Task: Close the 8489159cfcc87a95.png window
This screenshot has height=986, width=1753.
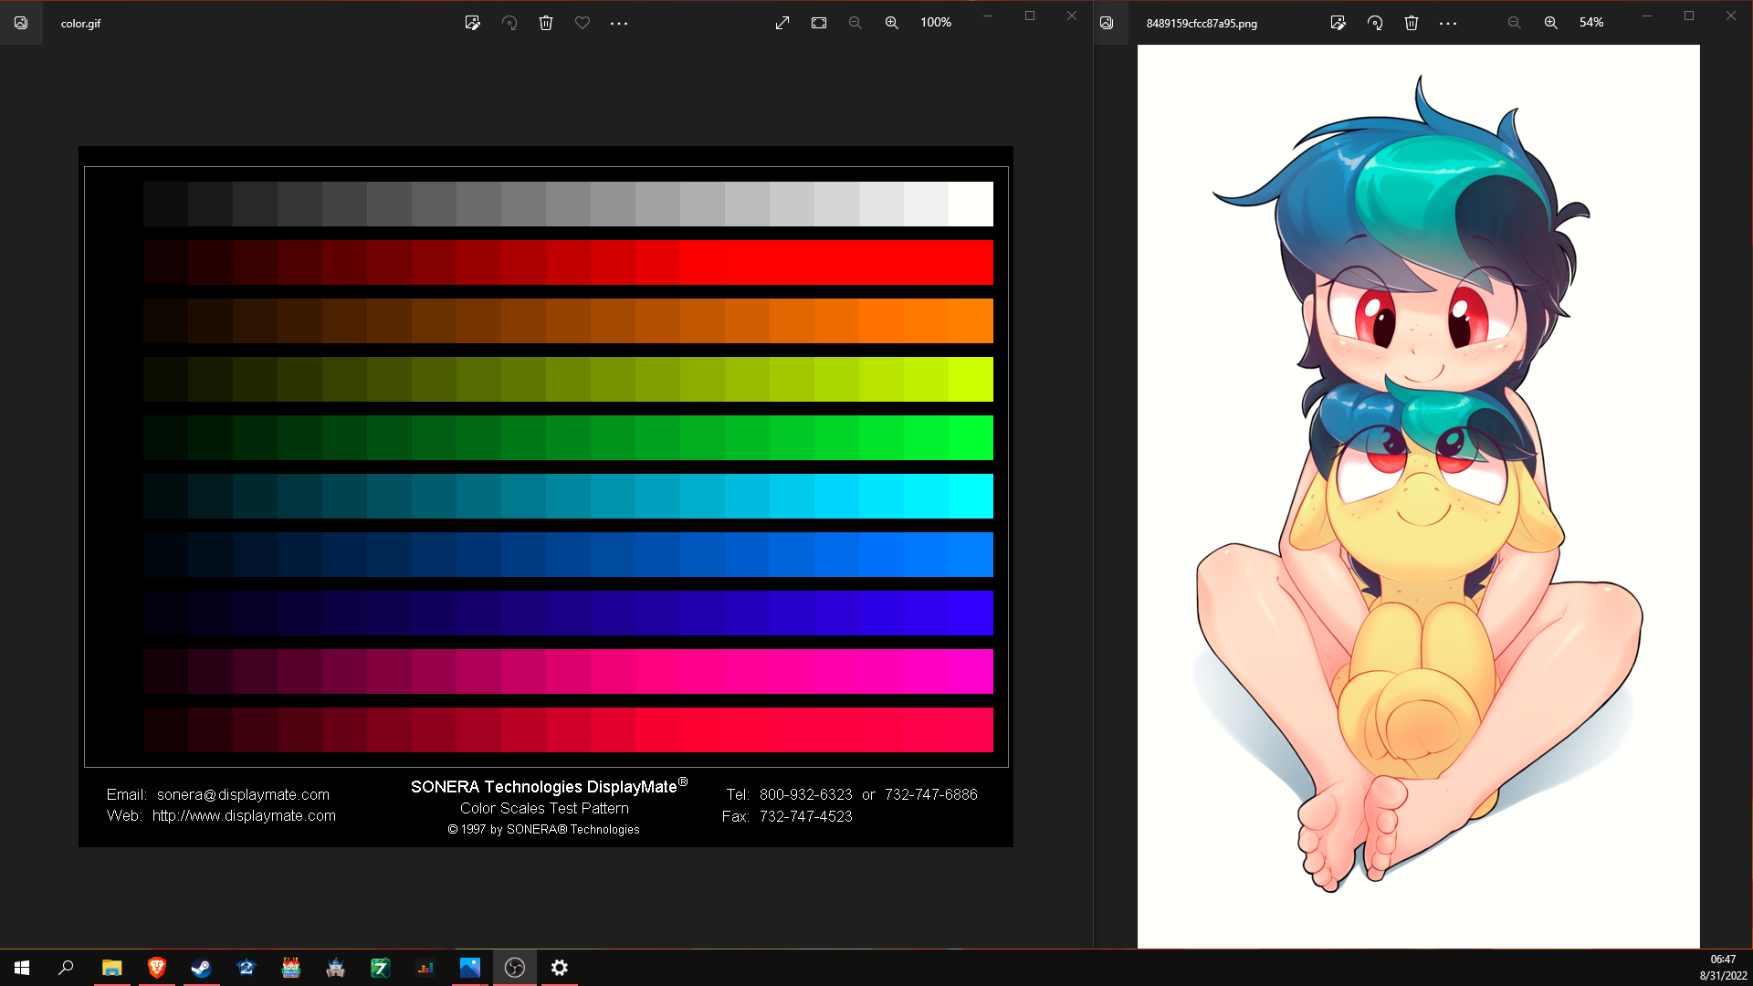Action: click(1731, 16)
